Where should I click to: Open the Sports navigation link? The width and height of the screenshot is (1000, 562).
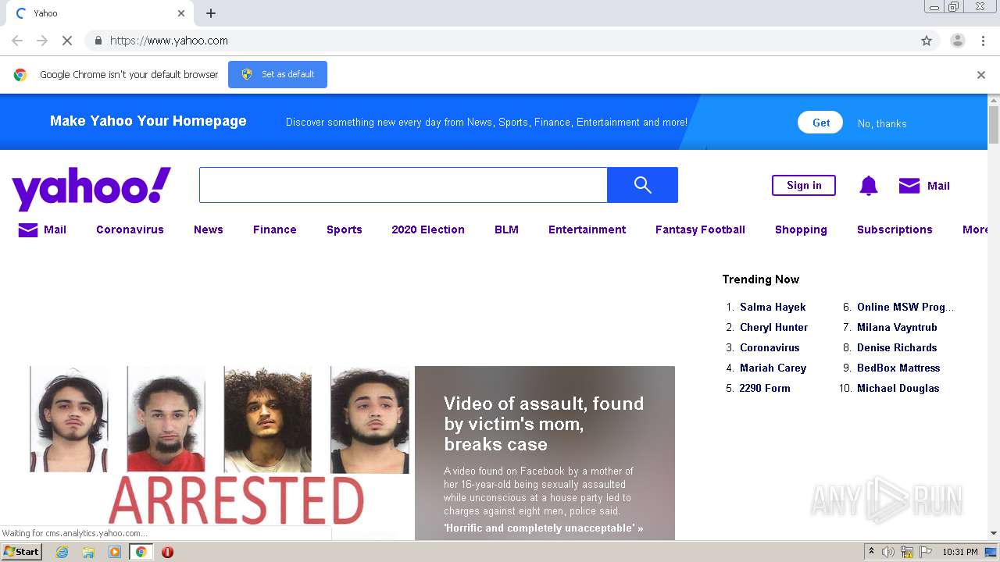click(345, 229)
